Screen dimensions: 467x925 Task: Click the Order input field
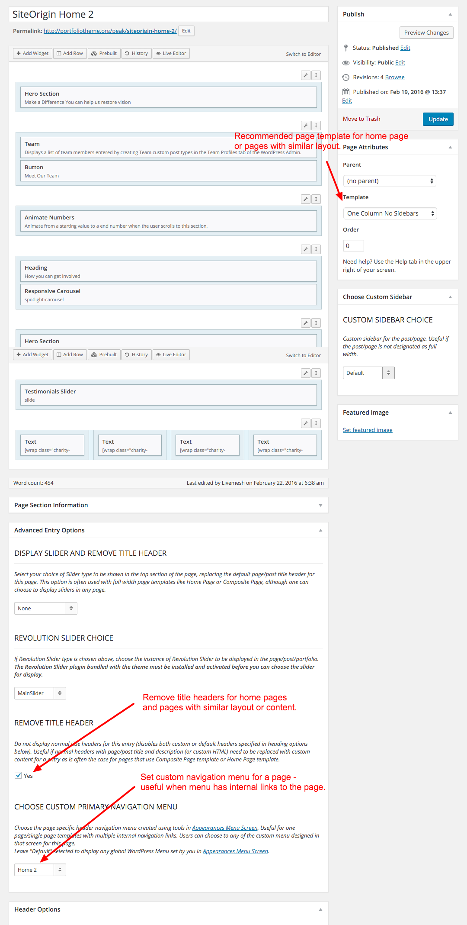pyautogui.click(x=353, y=245)
